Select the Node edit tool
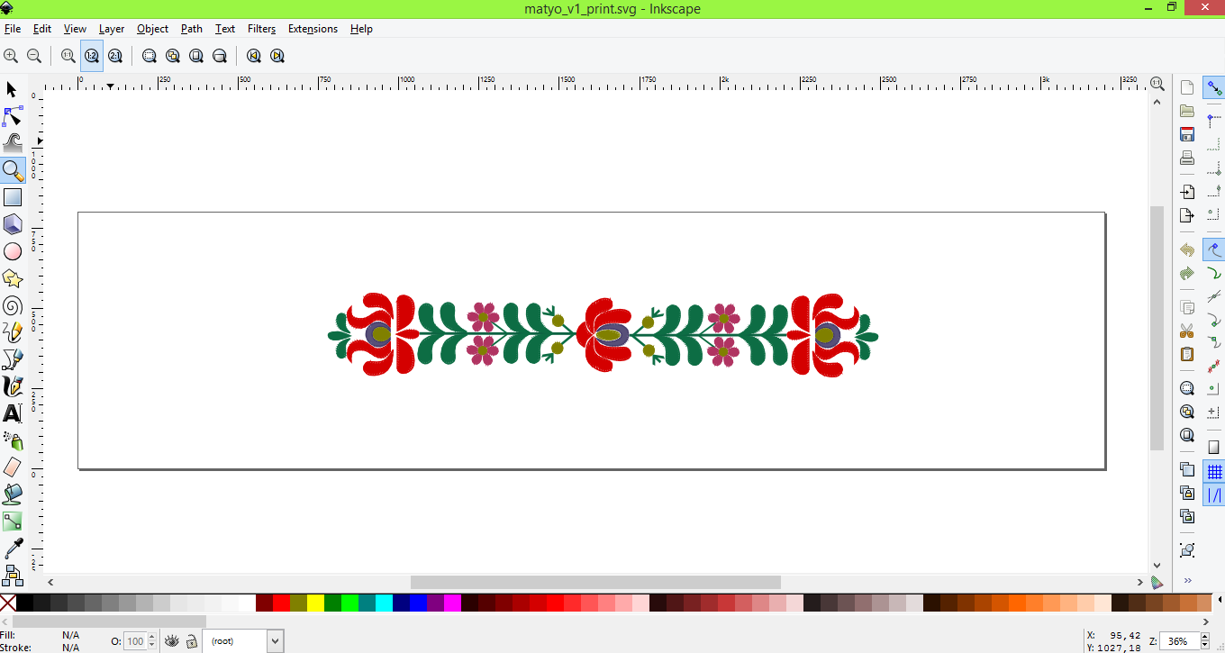Image resolution: width=1225 pixels, height=653 pixels. tap(13, 116)
